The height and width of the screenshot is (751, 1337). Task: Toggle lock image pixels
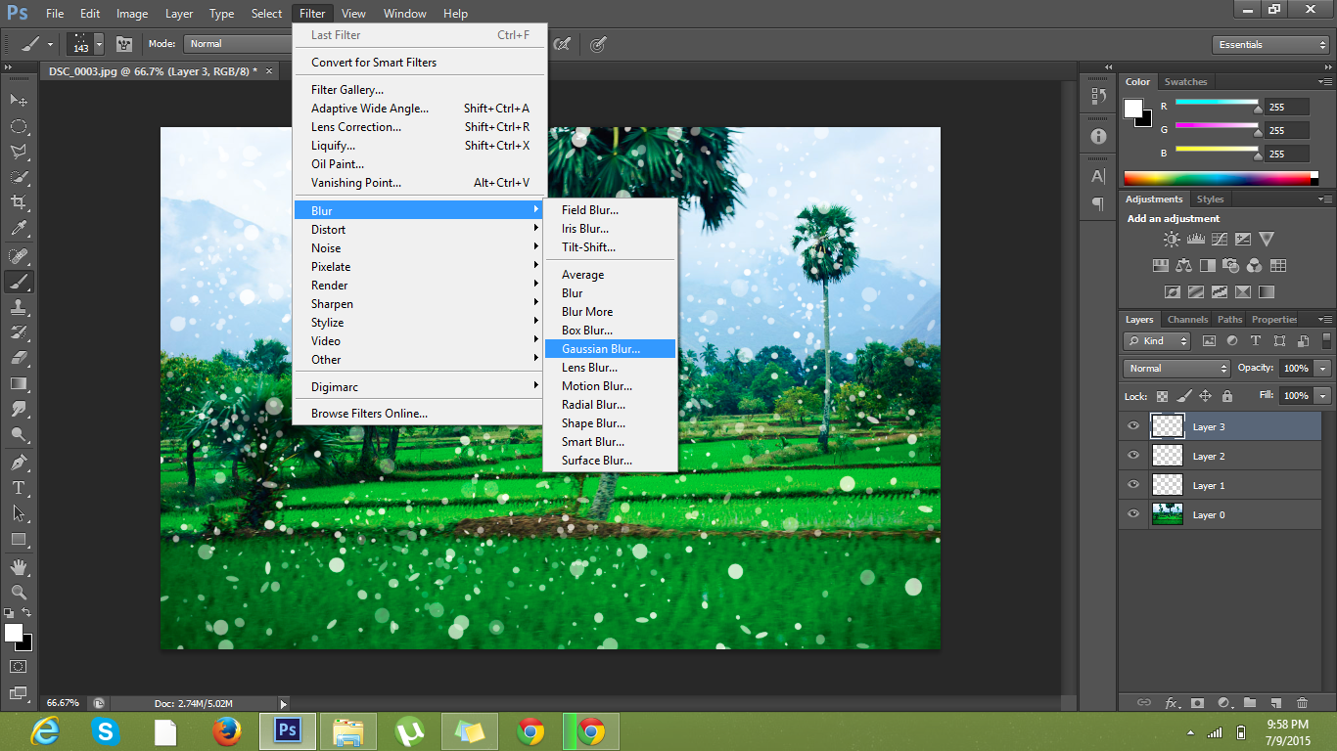[x=1184, y=396]
